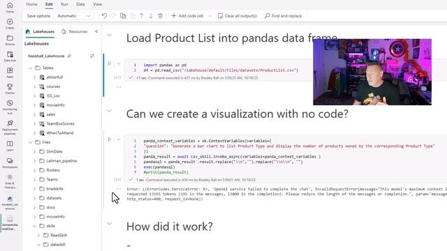Viewport: 447px width, 251px height.
Task: Open Learn book icon in left rail
Action: [x=10, y=146]
